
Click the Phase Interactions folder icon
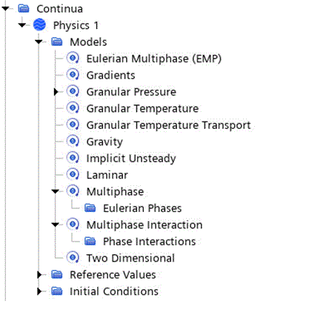[90, 241]
